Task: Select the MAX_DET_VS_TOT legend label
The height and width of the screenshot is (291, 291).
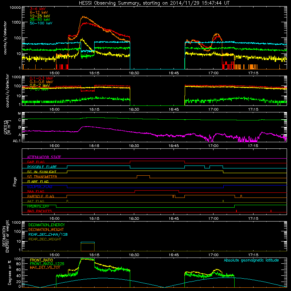Action: [x=45, y=267]
